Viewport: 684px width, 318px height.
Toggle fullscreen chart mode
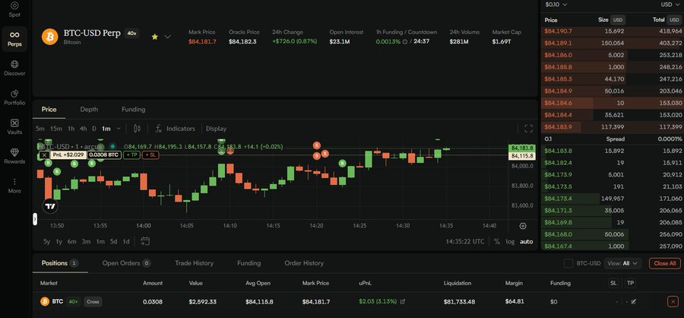(528, 129)
